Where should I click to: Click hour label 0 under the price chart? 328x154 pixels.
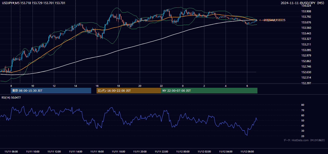(x=183, y=86)
